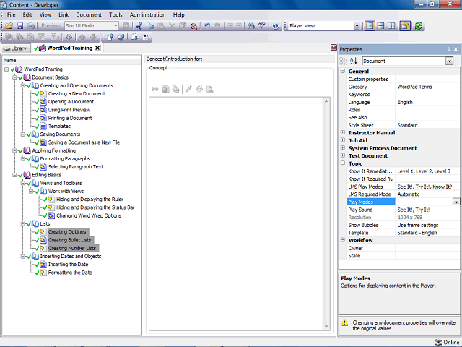Click the Undo arrow icon
Screen dimensions: 462x347
207,26
